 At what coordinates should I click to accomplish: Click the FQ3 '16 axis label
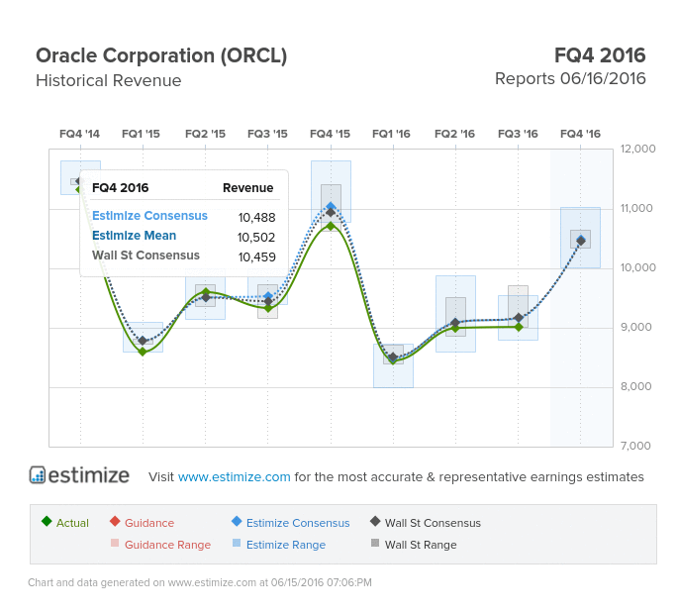518,134
